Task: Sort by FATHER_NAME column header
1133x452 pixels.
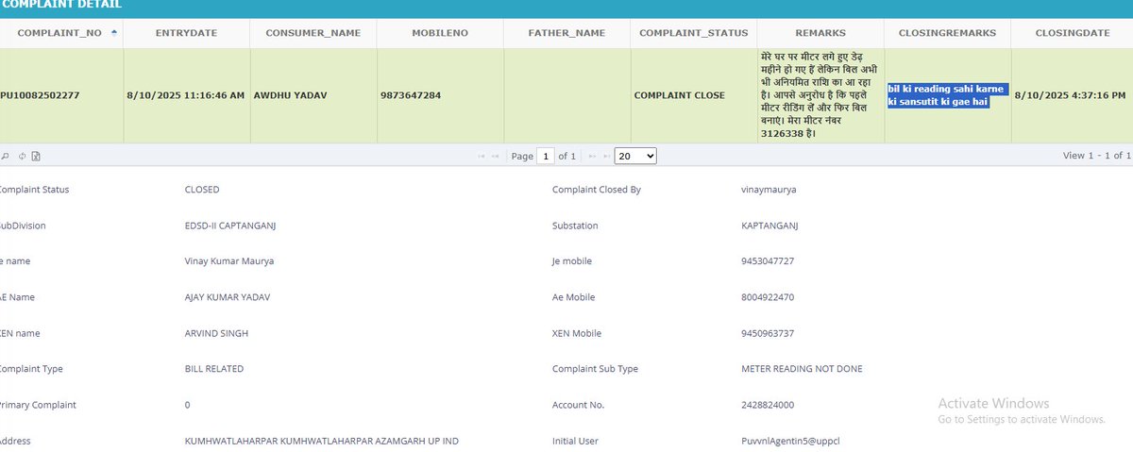Action: tap(566, 33)
